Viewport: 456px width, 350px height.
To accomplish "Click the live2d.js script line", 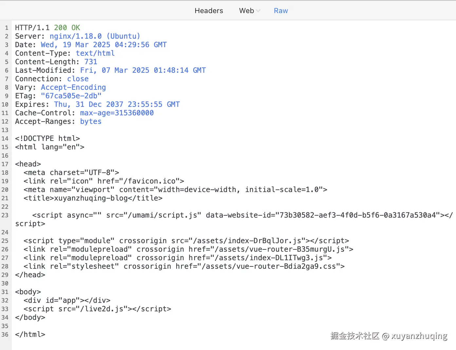I will (x=97, y=309).
